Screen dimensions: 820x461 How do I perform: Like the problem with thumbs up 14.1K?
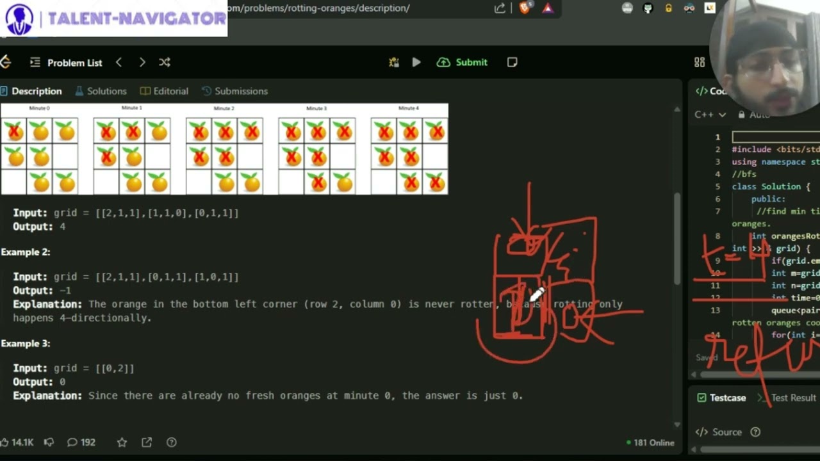[x=17, y=442]
